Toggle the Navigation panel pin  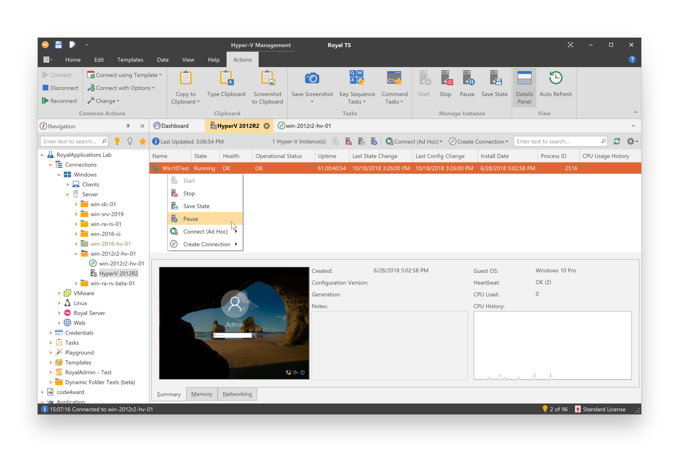pos(128,126)
